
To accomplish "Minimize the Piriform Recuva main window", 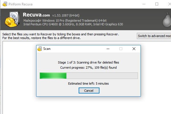I will point(144,4).
